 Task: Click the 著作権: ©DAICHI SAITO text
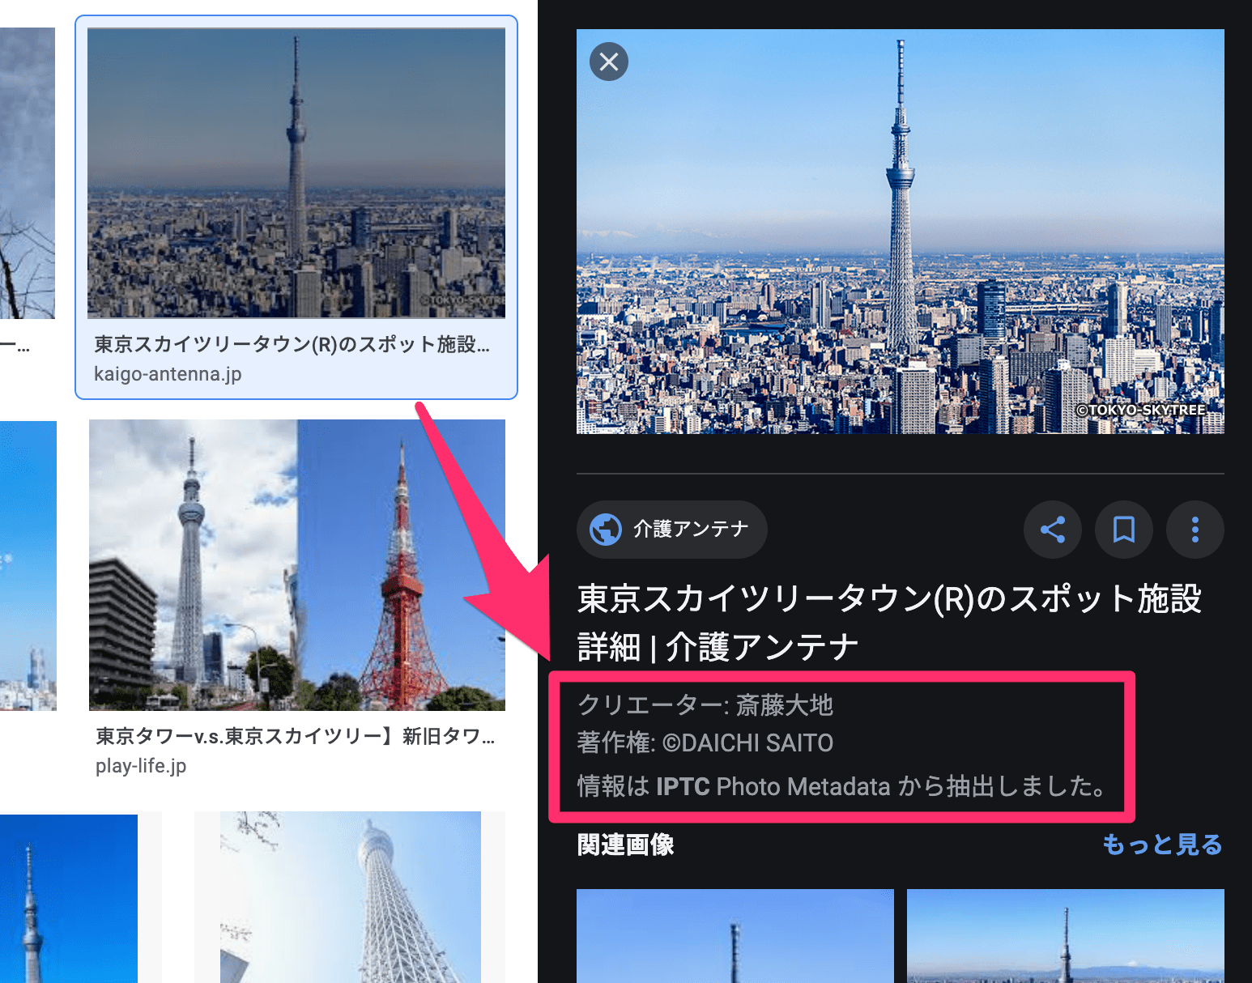click(x=705, y=743)
